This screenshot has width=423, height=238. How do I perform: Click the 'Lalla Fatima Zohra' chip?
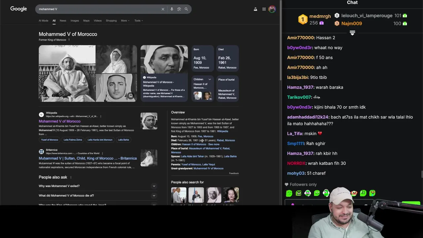coord(73,140)
